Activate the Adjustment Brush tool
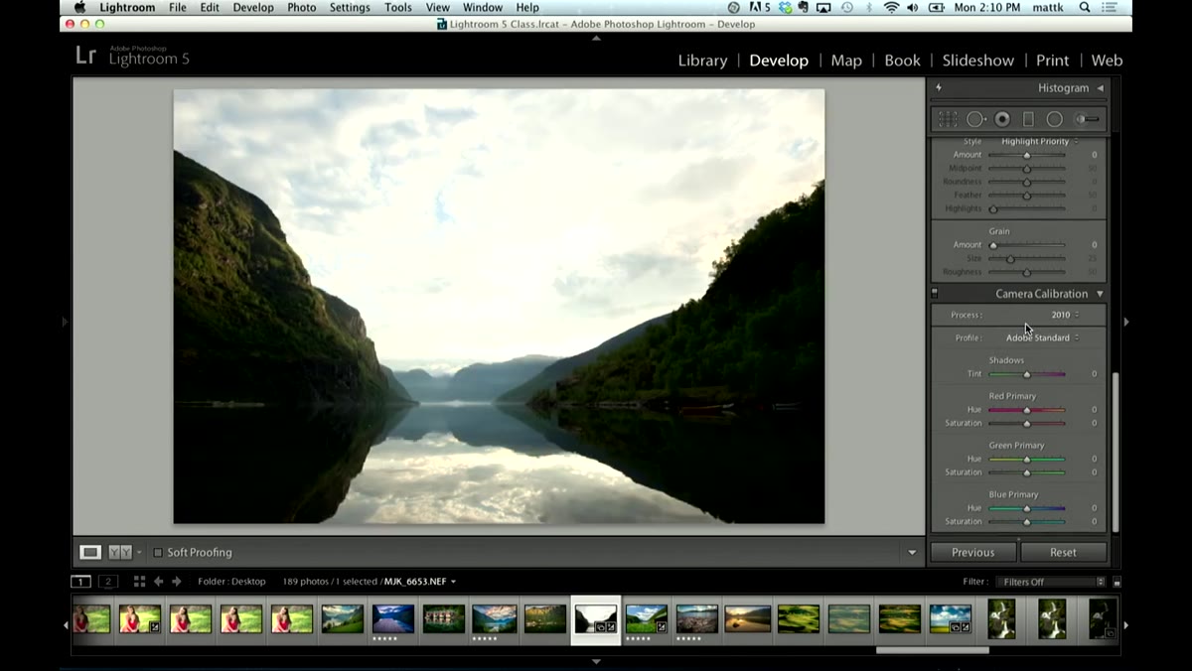The width and height of the screenshot is (1192, 671). (x=1088, y=119)
